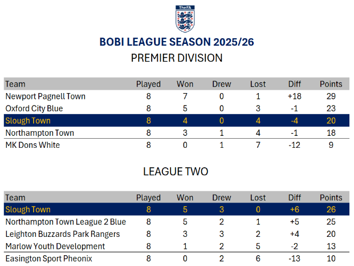Select the Premier Division heading
Viewport: 354px width, 266px height.
click(x=176, y=58)
